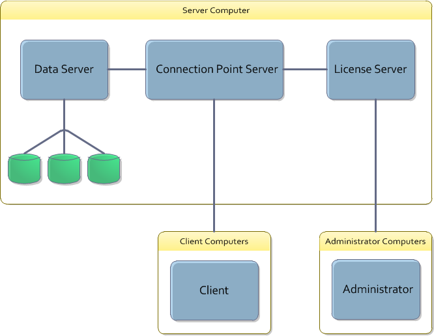Screen dimensions: 434x336
Task: Click the Client box
Action: [214, 290]
